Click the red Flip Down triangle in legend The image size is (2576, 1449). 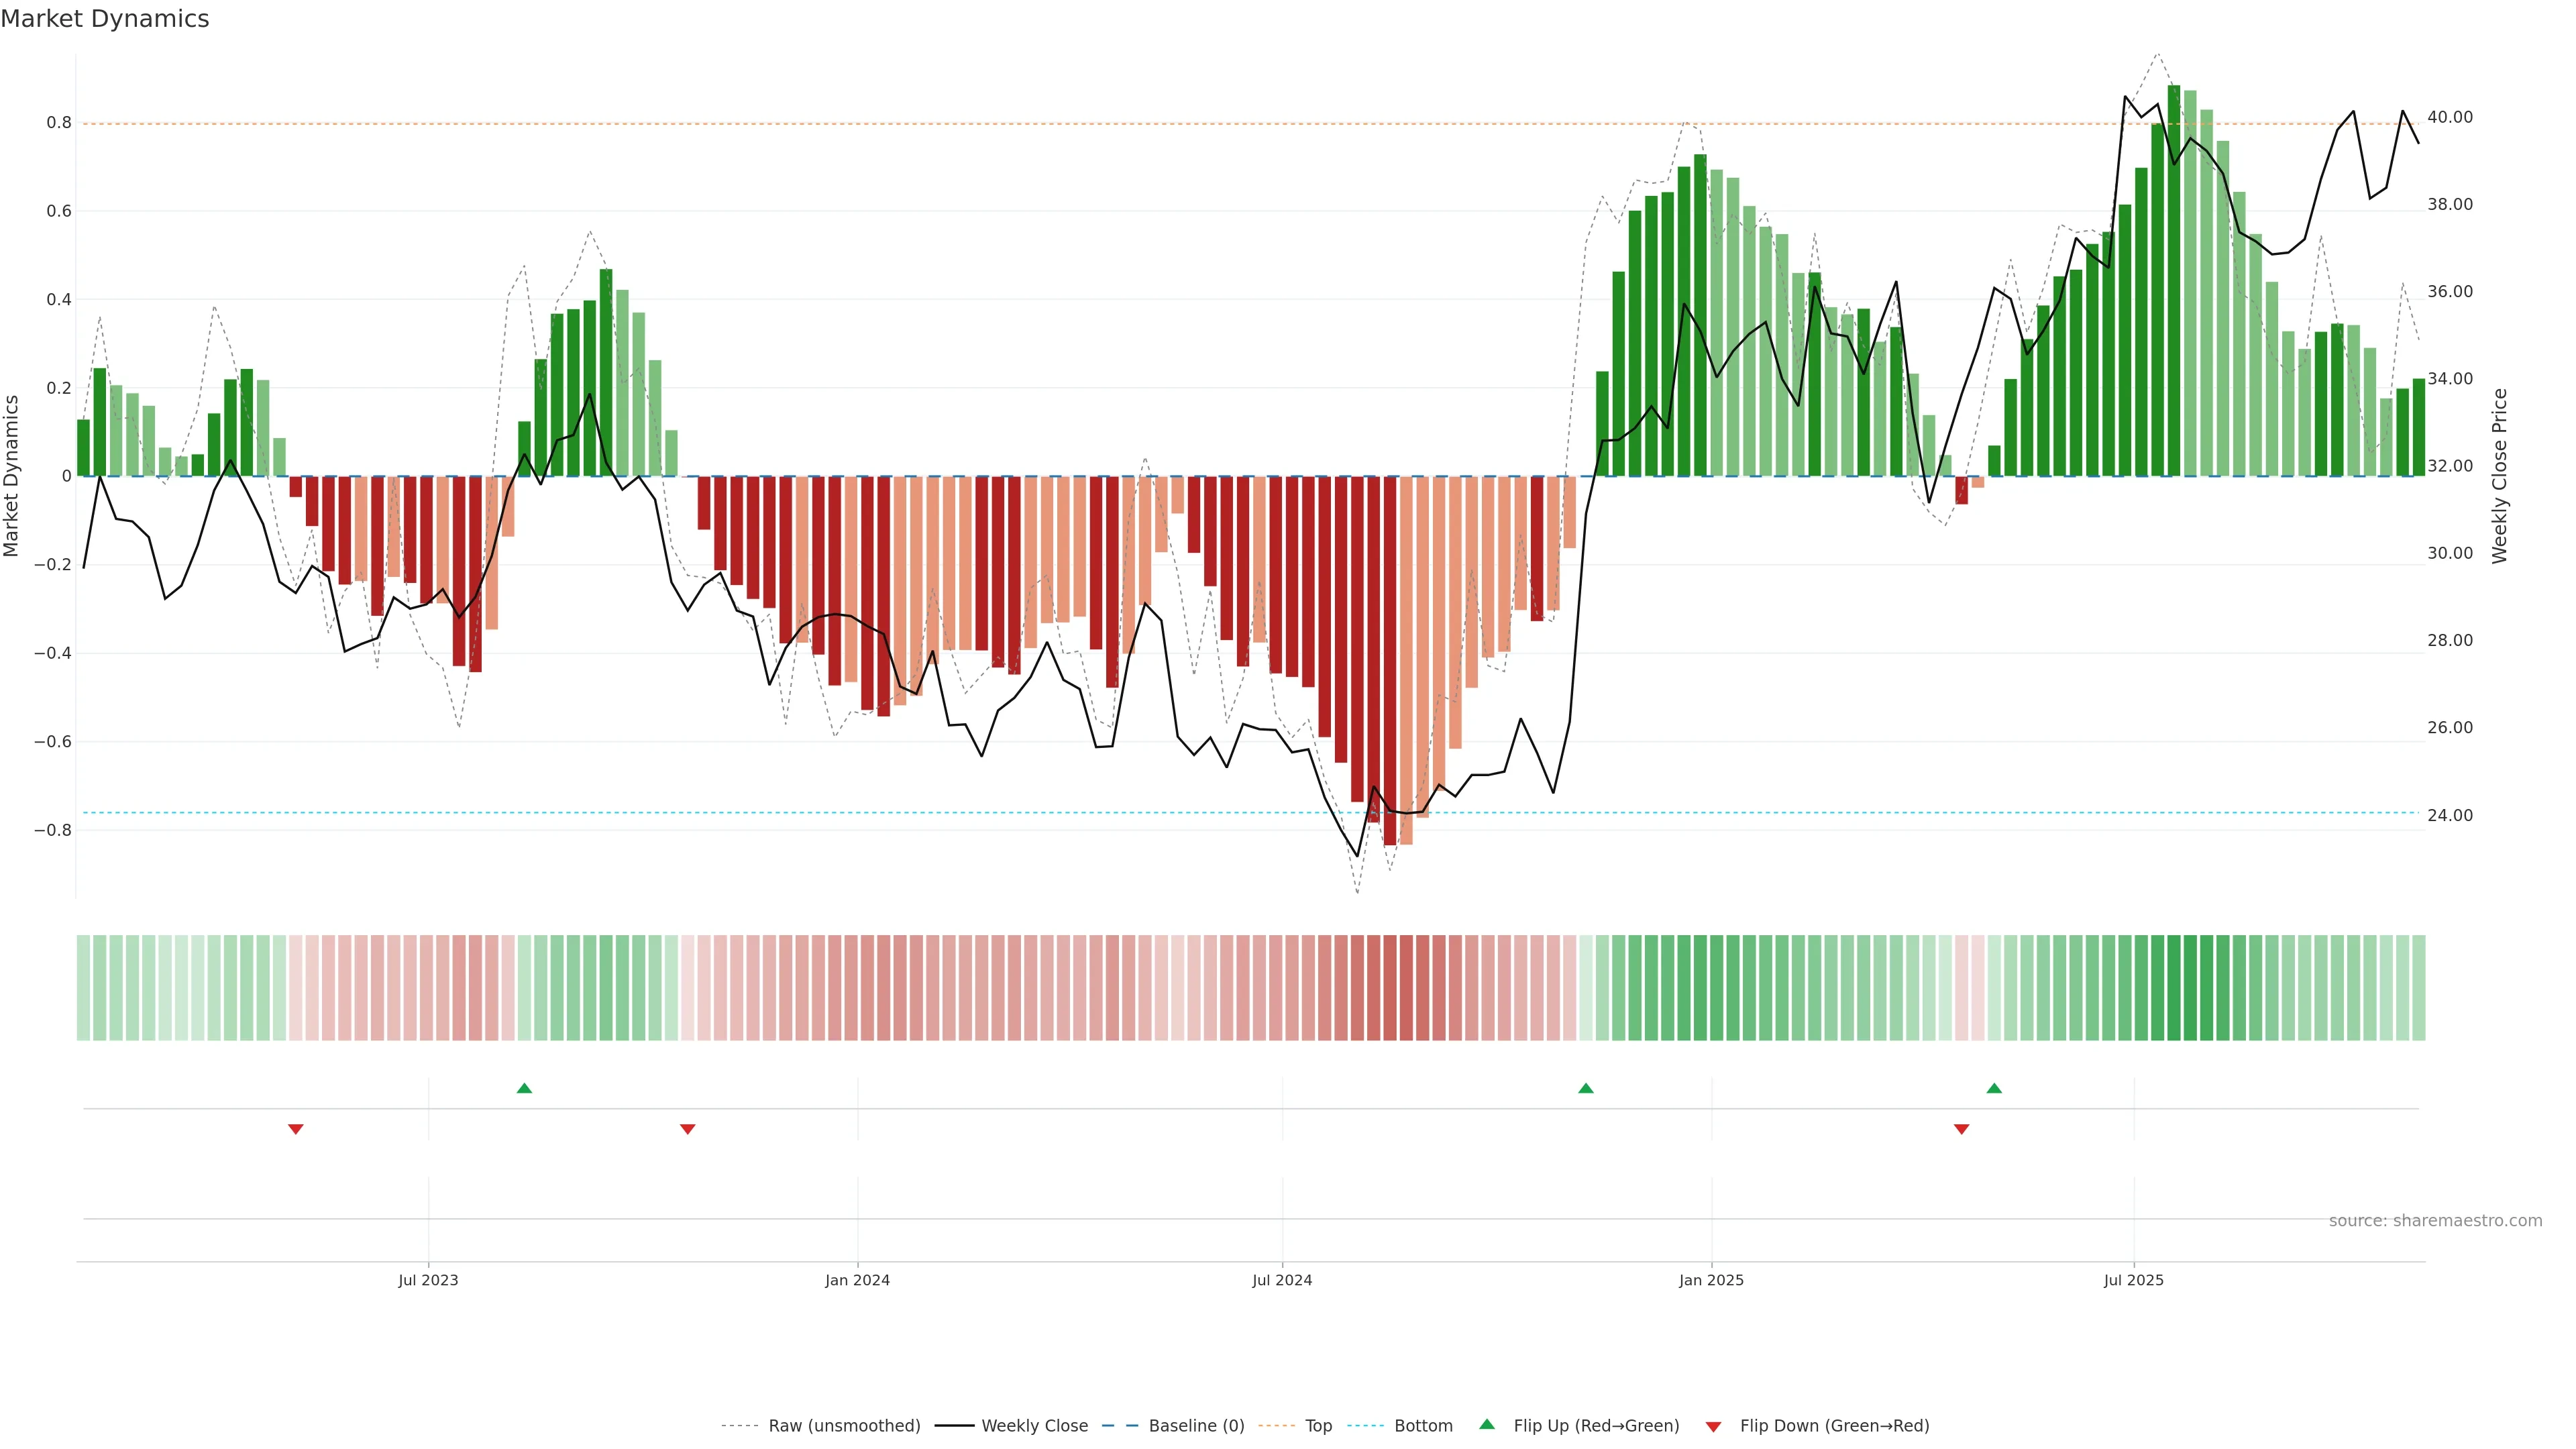(1713, 1426)
